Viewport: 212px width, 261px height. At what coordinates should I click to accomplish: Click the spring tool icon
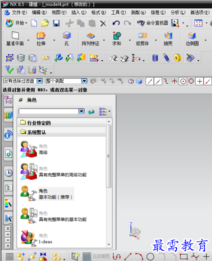166,58
